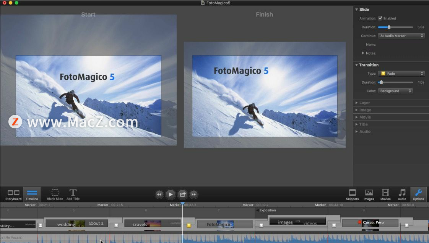
Task: Select the transition icon after Cusco, Peru slide
Action: tap(407, 225)
